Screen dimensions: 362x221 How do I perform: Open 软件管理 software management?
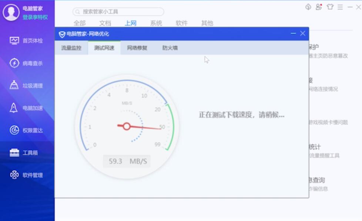[x=26, y=175]
